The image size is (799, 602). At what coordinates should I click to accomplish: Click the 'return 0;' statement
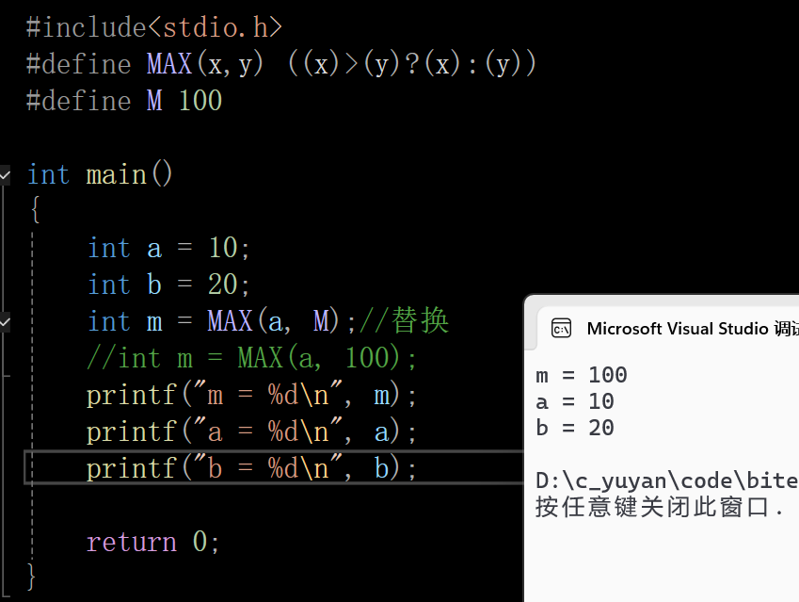pos(152,542)
